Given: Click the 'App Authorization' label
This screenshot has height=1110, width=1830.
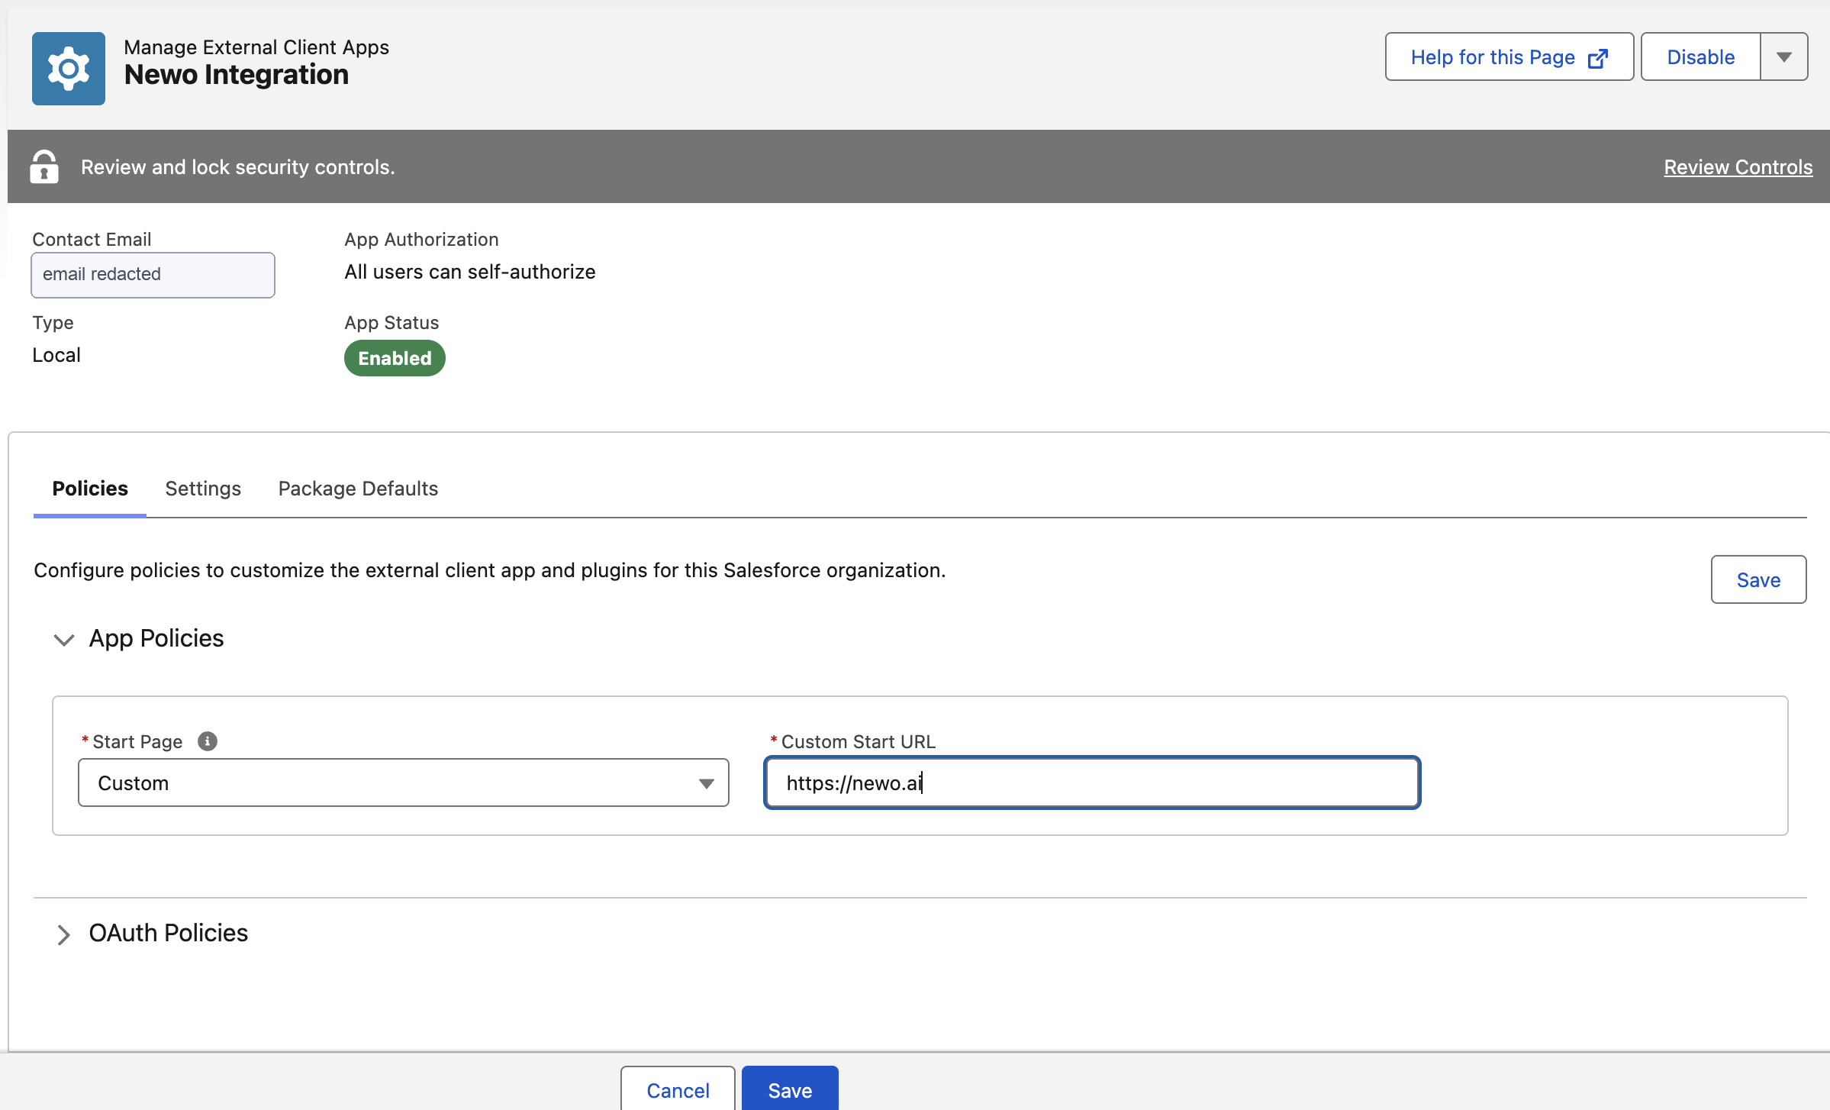Looking at the screenshot, I should point(421,240).
